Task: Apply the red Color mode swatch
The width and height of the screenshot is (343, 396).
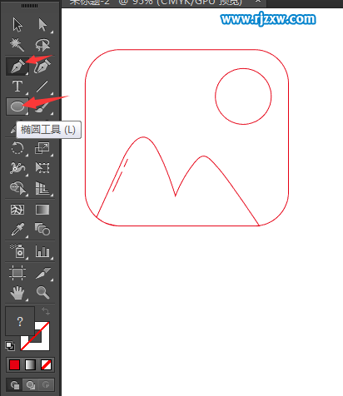Action: [14, 364]
